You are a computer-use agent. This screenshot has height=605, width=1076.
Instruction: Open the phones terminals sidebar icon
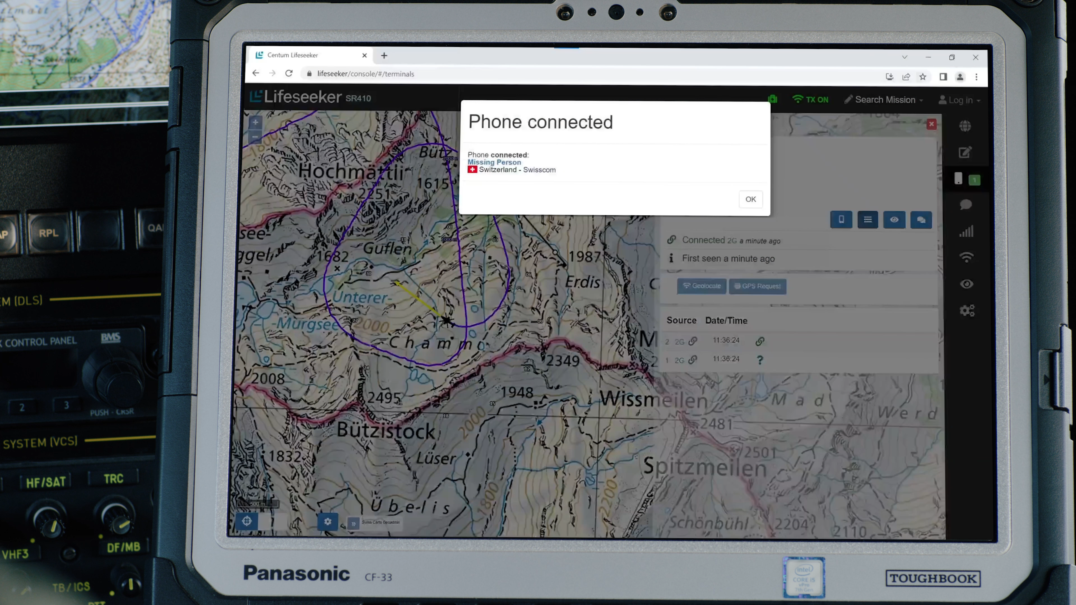click(x=958, y=179)
